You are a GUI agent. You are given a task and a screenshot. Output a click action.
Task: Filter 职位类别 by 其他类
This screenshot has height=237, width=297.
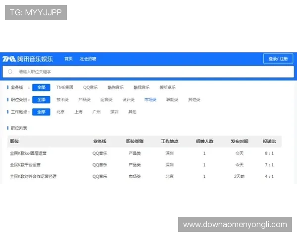194,100
